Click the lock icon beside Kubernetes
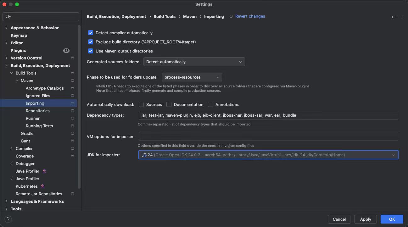This screenshot has width=408, height=227. tap(42, 186)
